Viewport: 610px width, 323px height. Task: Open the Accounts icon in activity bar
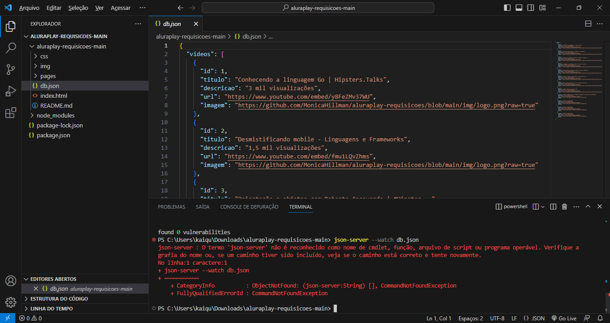tap(10, 281)
